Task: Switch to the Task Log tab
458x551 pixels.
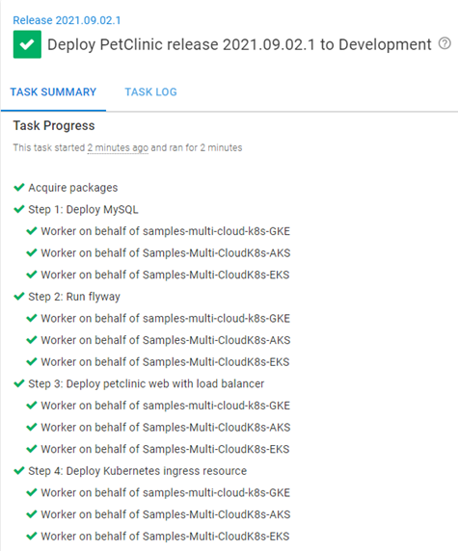Action: pos(151,92)
